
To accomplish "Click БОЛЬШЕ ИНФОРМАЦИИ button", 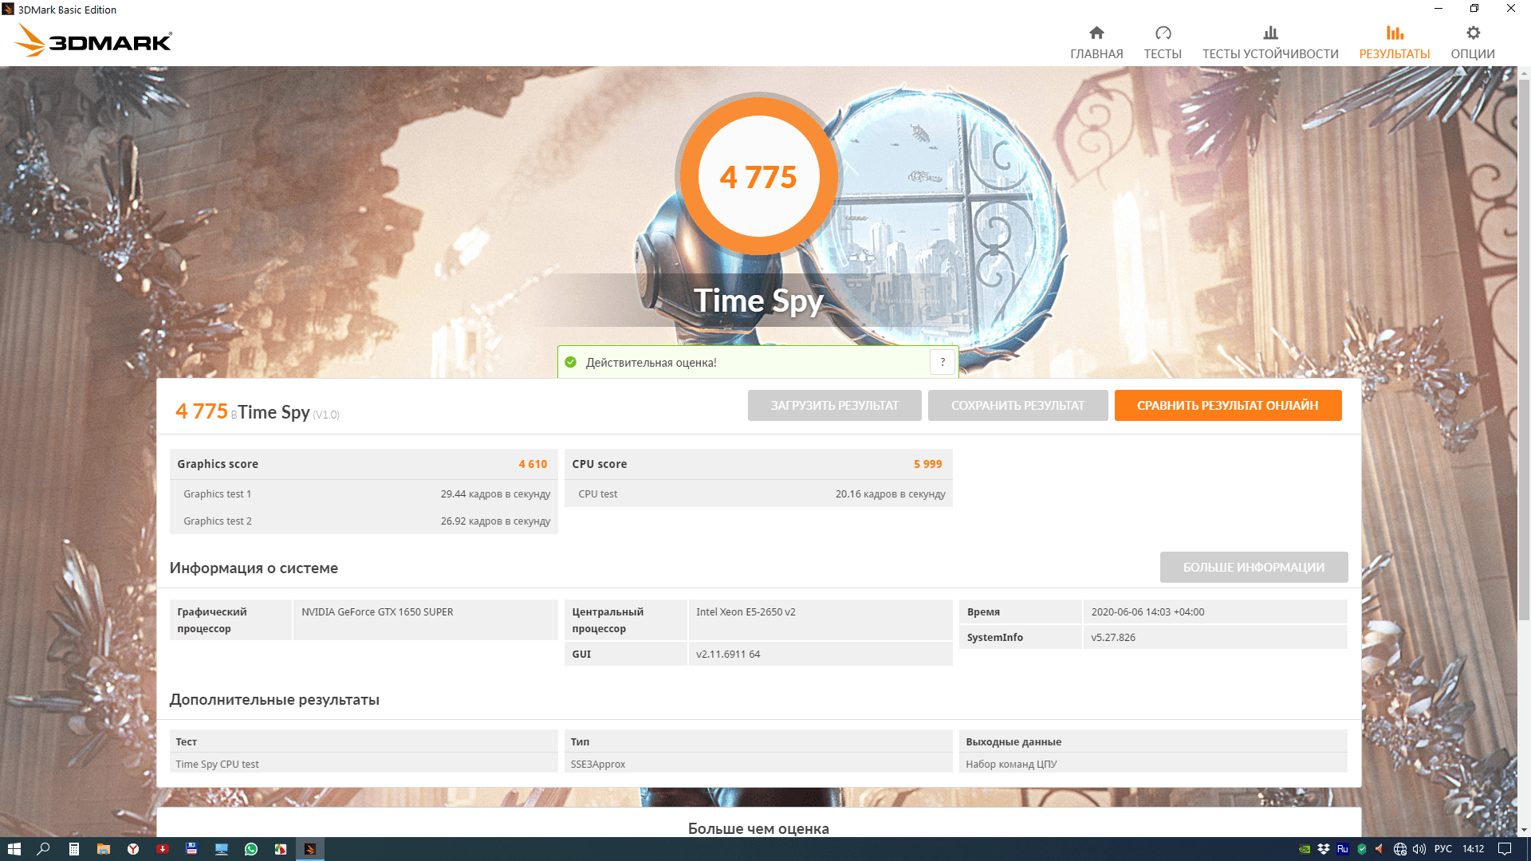I will [1253, 567].
